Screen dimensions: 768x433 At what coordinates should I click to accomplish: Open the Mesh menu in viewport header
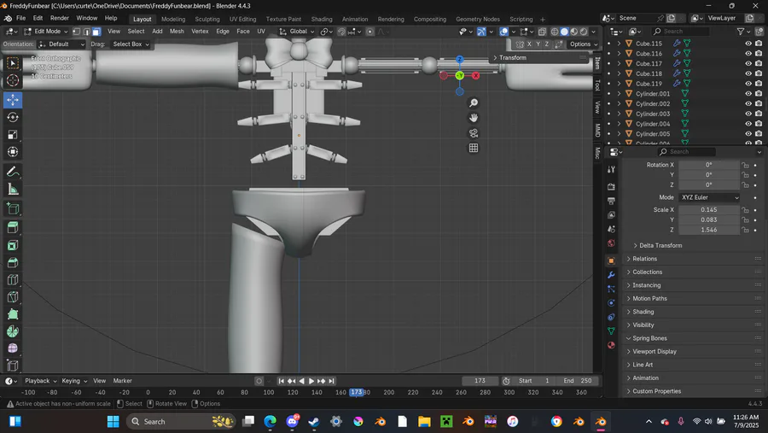tap(177, 32)
